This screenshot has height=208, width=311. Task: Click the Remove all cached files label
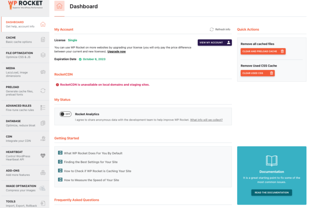[x=257, y=44]
